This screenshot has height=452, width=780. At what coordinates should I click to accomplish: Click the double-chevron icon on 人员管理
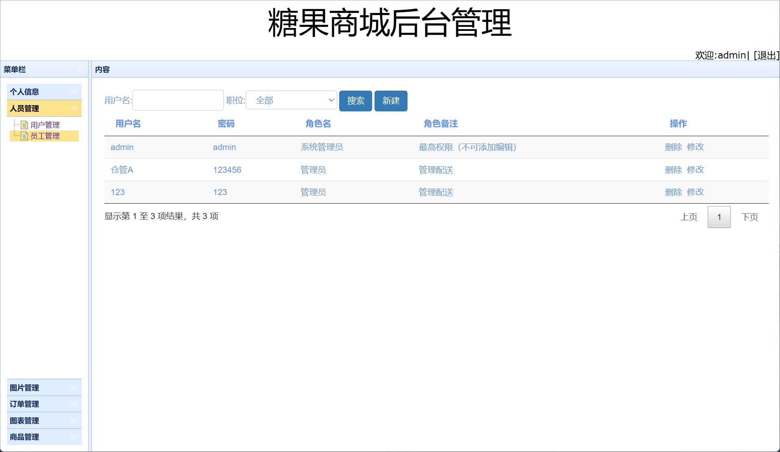[x=74, y=108]
